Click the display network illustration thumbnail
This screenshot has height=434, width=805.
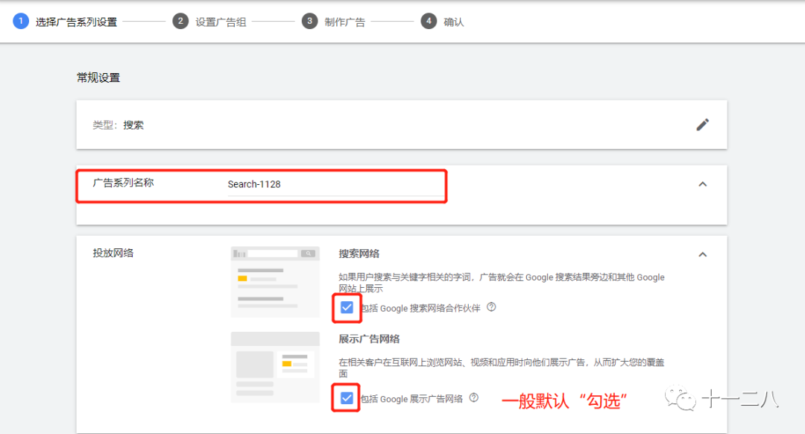pos(275,367)
